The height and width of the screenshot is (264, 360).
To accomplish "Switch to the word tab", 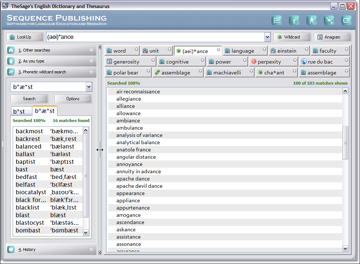I will (x=122, y=51).
